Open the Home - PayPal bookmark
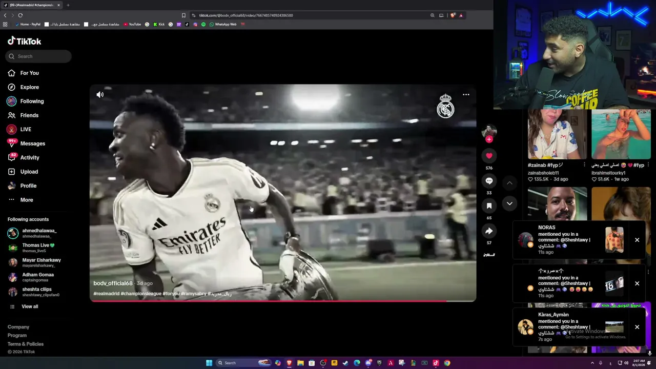Image resolution: width=656 pixels, height=369 pixels. click(x=29, y=24)
